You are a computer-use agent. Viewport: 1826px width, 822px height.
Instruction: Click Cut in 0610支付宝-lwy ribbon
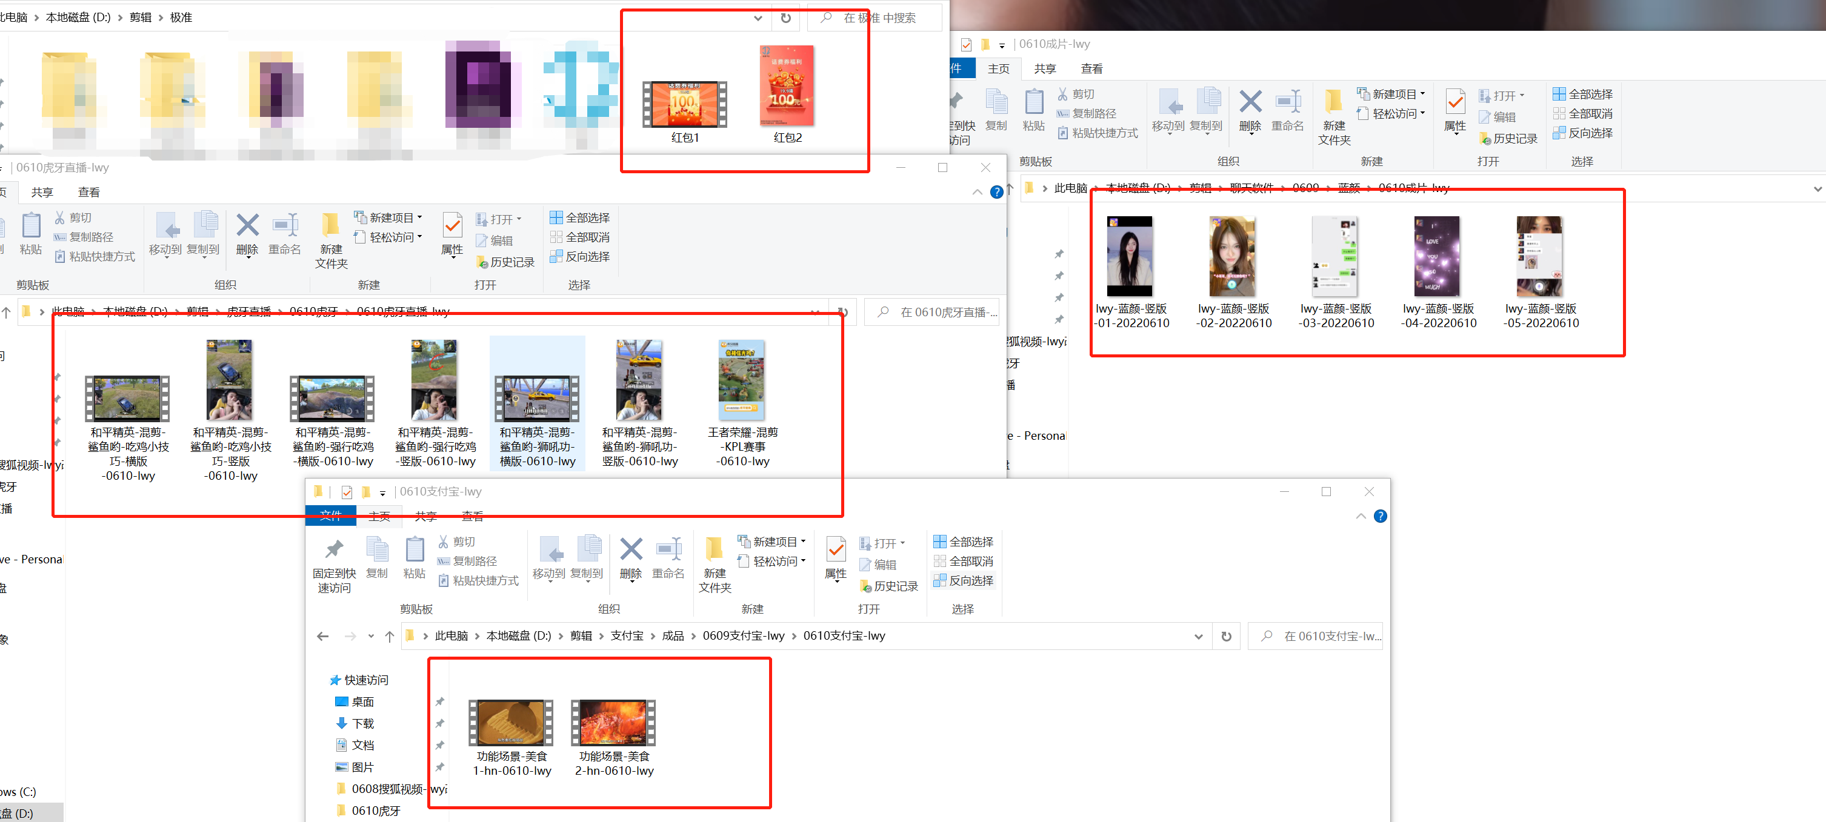point(456,542)
